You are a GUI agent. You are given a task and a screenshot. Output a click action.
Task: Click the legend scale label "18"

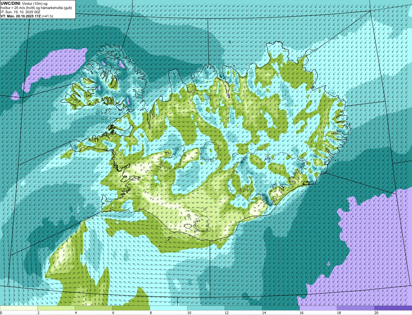tap(339, 313)
